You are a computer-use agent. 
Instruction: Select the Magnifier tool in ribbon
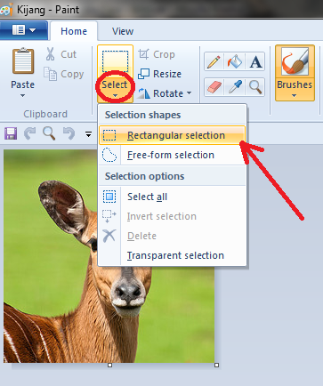(255, 87)
